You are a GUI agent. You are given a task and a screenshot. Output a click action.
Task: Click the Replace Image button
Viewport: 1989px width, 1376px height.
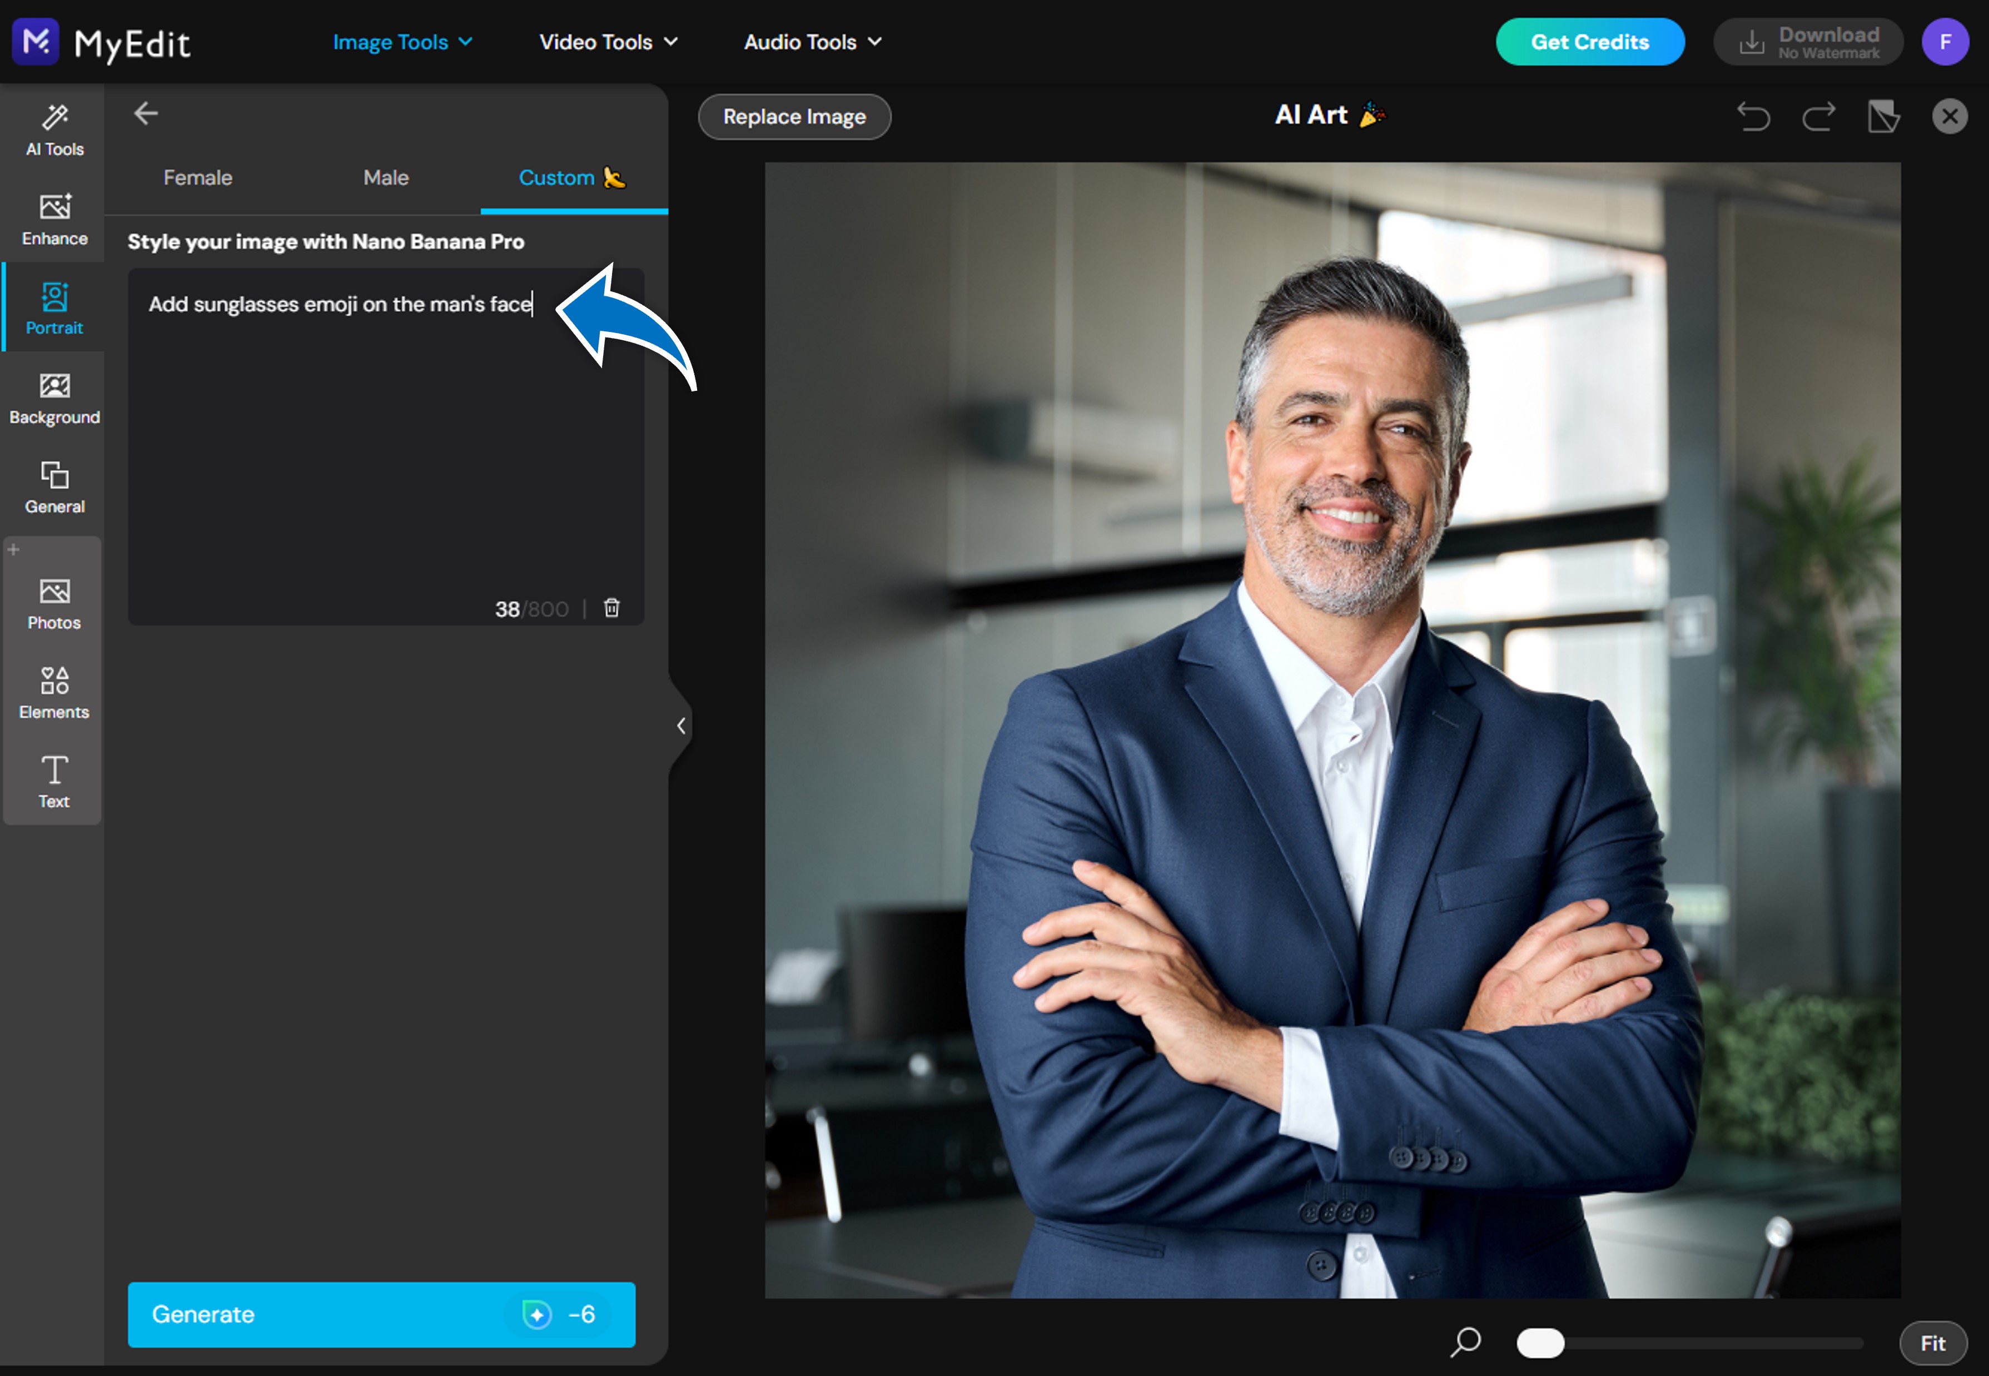(794, 116)
